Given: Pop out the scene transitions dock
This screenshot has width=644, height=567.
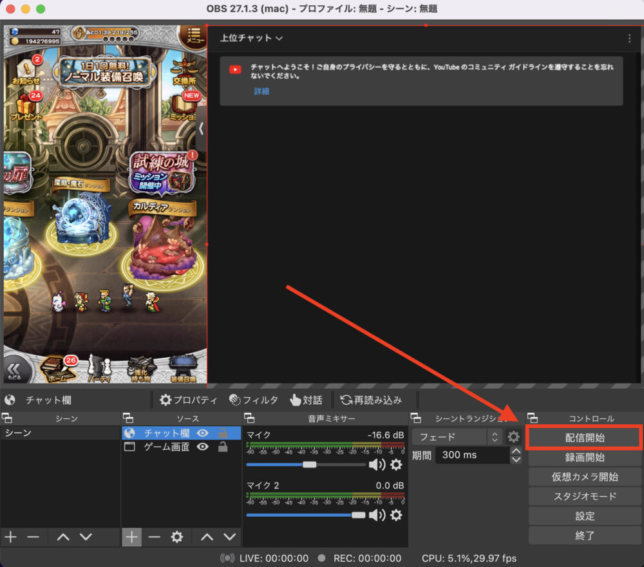Looking at the screenshot, I should click(415, 418).
